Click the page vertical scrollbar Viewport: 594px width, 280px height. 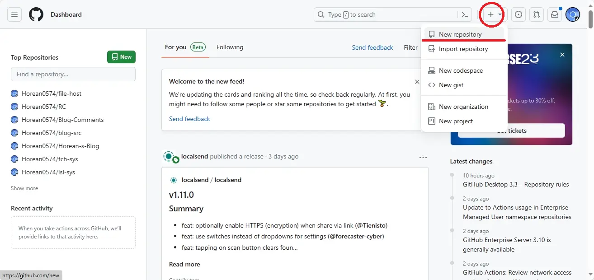[x=590, y=135]
